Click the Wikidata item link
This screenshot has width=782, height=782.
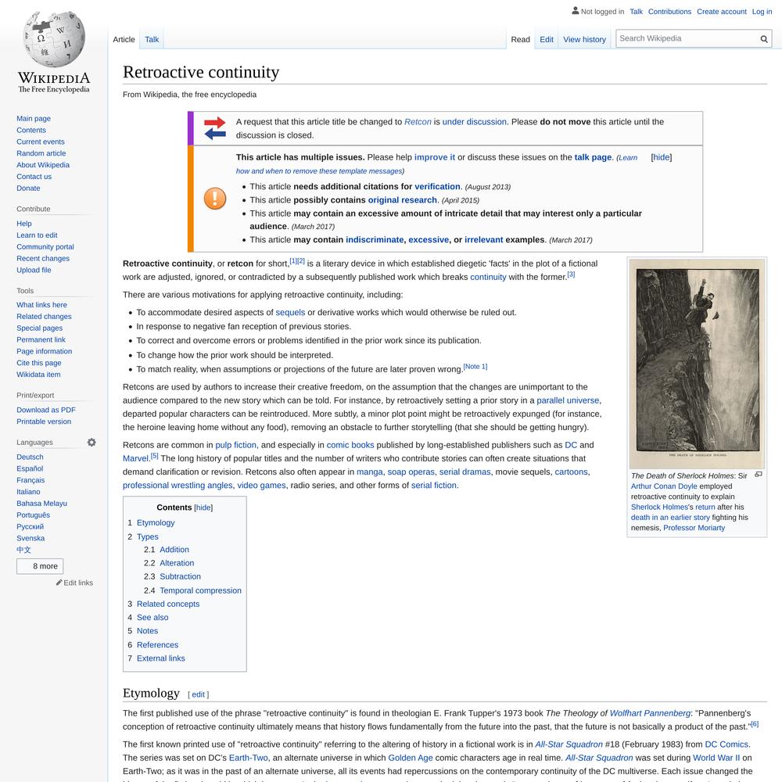38,375
